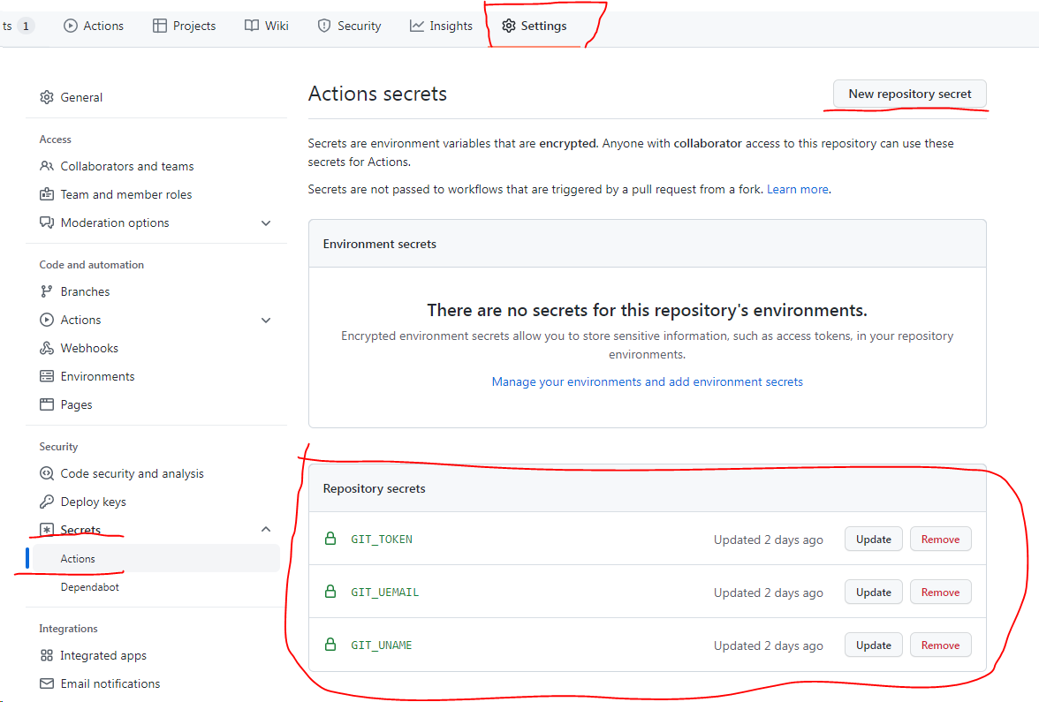Remove the GIT_UEMAIL secret
Image resolution: width=1039 pixels, height=702 pixels.
(940, 592)
